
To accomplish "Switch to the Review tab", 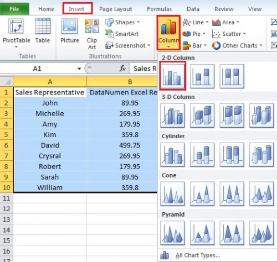I will pos(224,9).
